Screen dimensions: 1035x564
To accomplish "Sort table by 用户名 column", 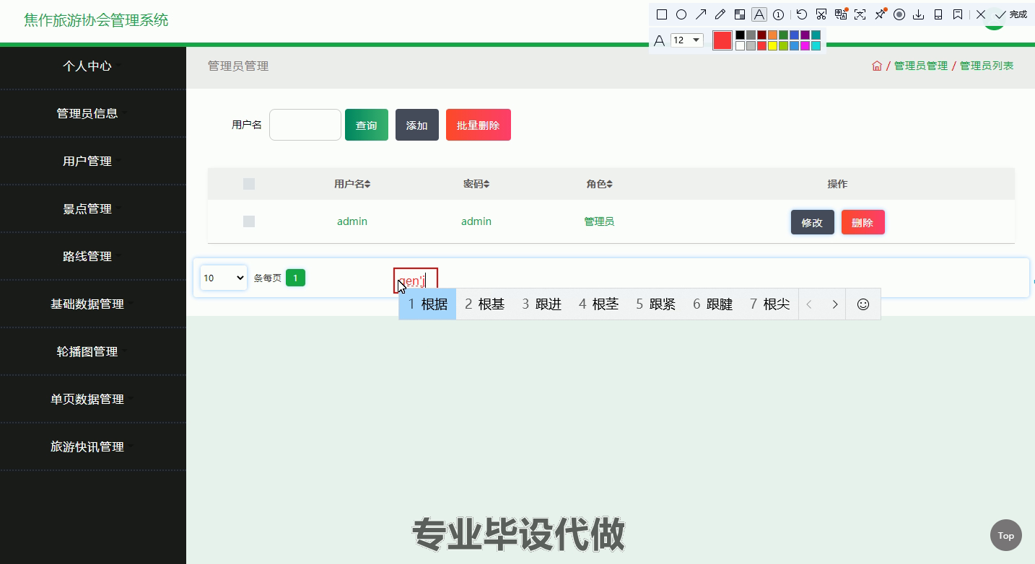I will (x=352, y=184).
